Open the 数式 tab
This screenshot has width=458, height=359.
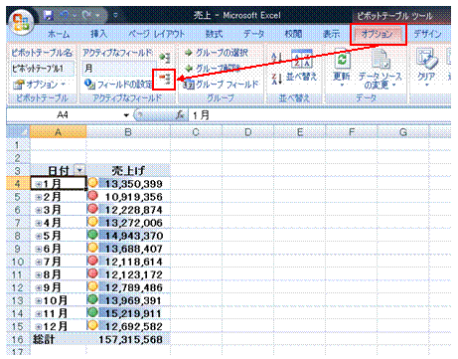214,34
